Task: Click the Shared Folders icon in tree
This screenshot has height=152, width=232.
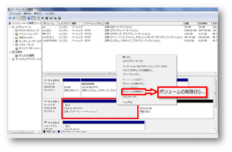Action: pos(16,38)
